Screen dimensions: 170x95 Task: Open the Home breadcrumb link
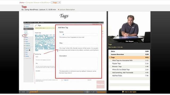(x=22, y=2)
